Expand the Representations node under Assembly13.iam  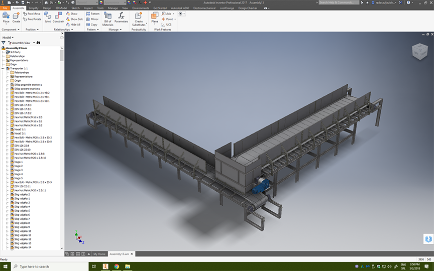pyautogui.click(x=3, y=60)
